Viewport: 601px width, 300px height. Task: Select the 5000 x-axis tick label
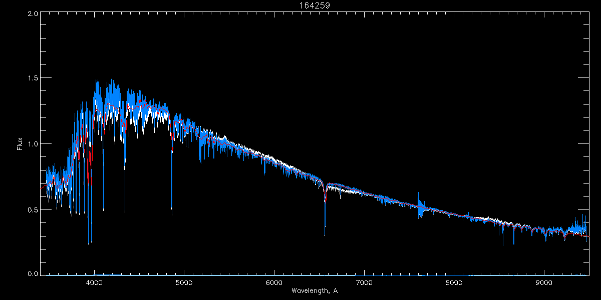pos(184,282)
